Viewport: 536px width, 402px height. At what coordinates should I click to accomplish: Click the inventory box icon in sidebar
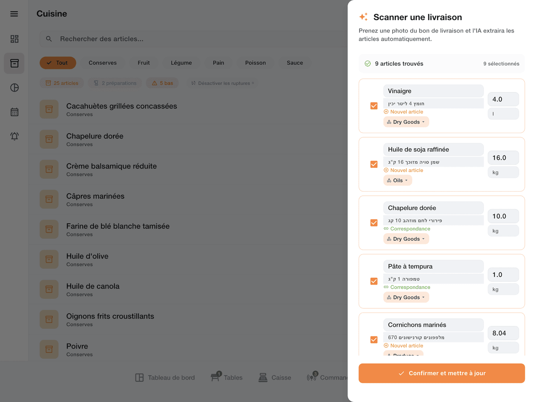pyautogui.click(x=14, y=63)
